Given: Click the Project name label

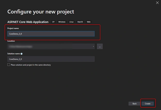Looking at the screenshot, I should click(x=13, y=28).
